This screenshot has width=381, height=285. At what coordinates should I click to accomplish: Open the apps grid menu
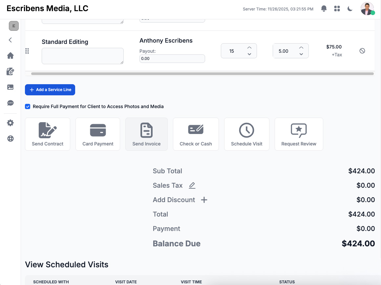337,9
